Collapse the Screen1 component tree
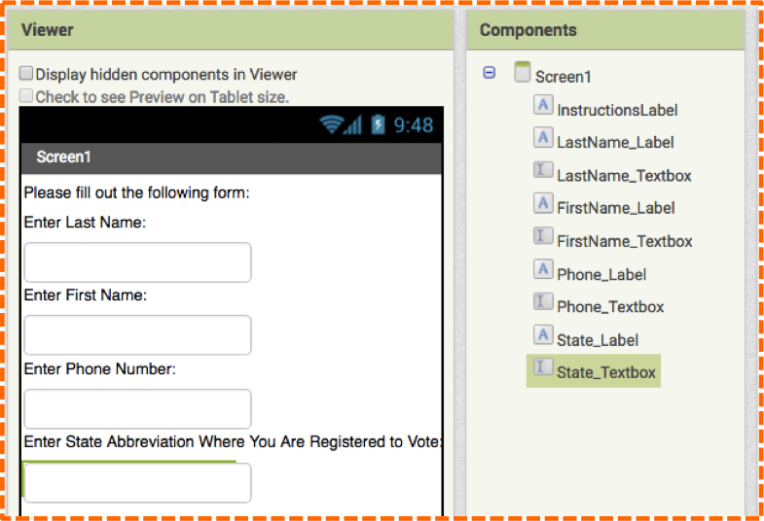The image size is (764, 521). coord(490,73)
